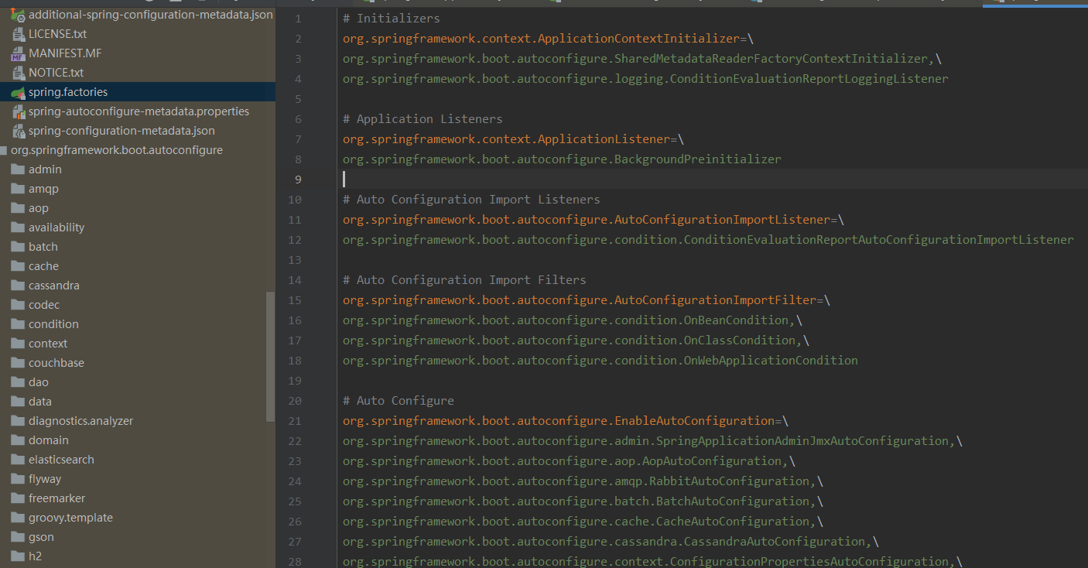The width and height of the screenshot is (1088, 568).
Task: Click the batch package folder icon
Action: coord(18,247)
